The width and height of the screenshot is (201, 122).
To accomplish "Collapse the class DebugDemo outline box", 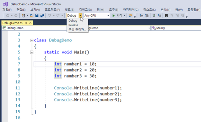I will click(31, 41).
